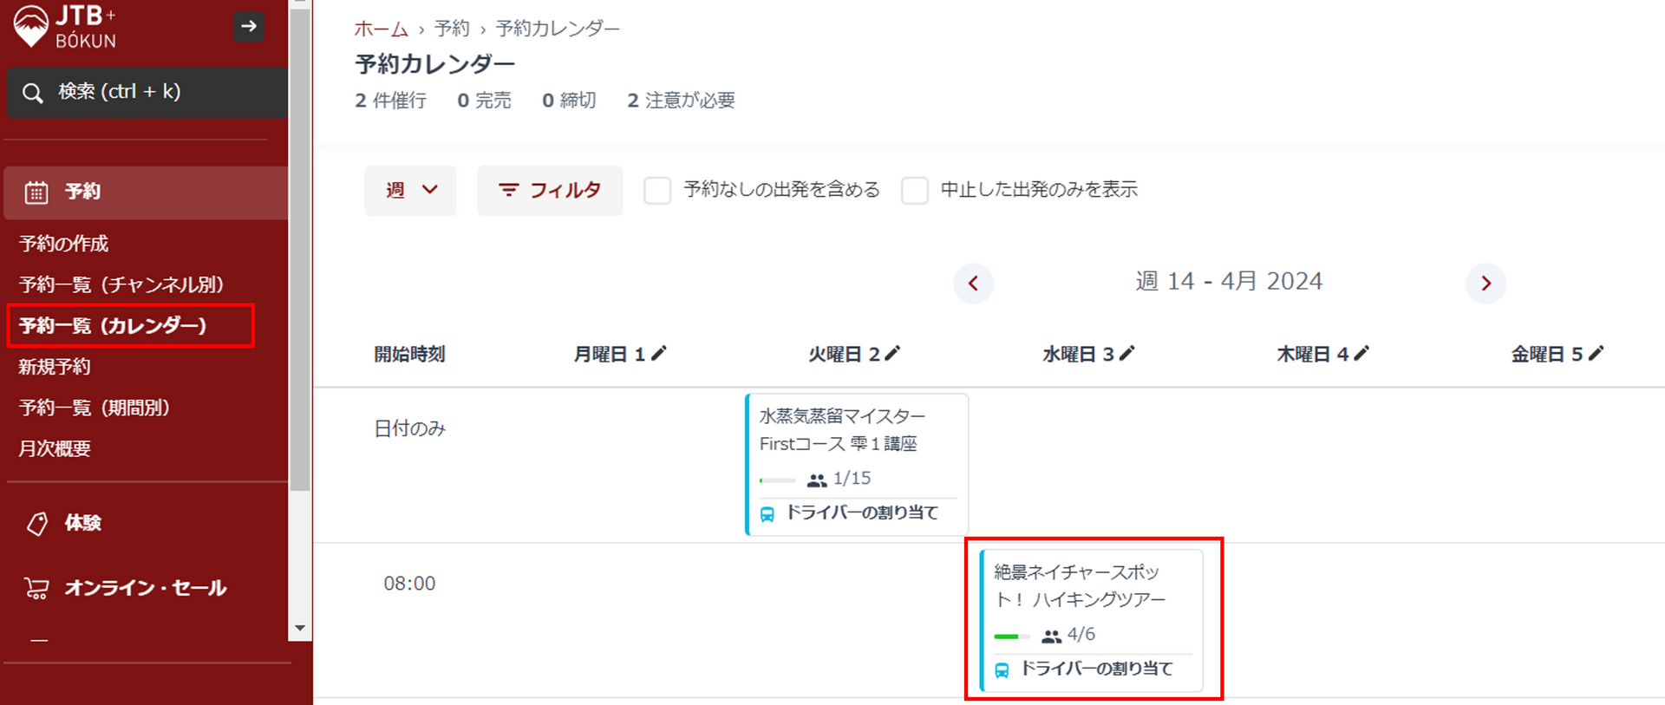1665x705 pixels.
Task: Click the pencil icon beside 木曜日 4
Action: 1361,353
